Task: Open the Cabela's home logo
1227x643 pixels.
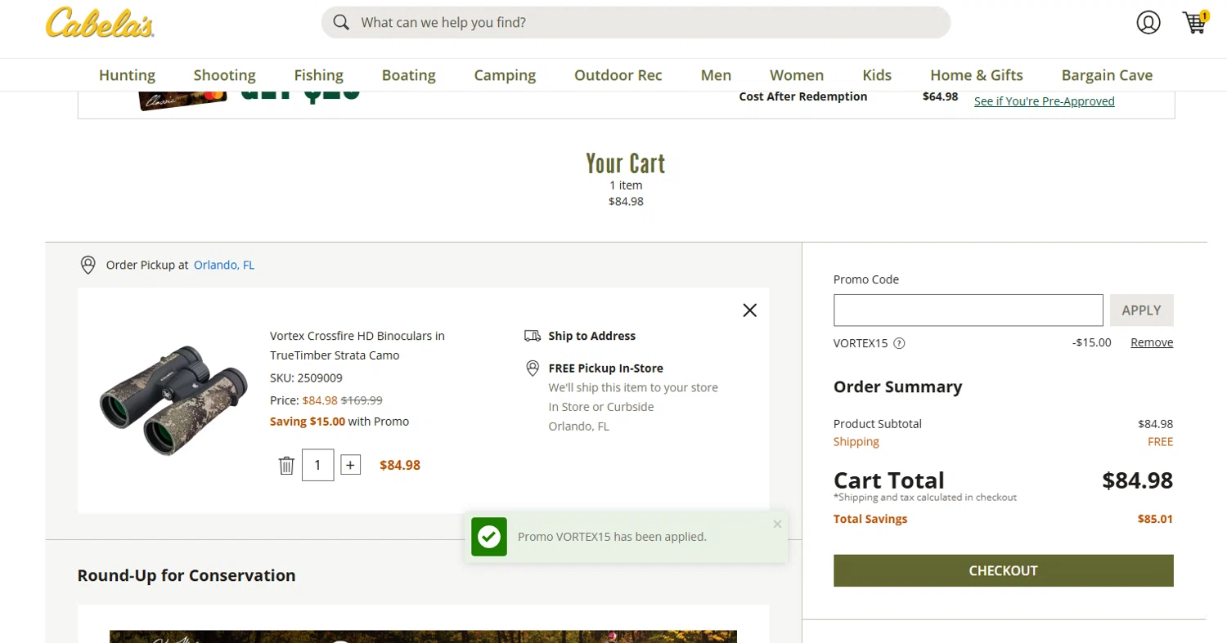Action: [100, 23]
